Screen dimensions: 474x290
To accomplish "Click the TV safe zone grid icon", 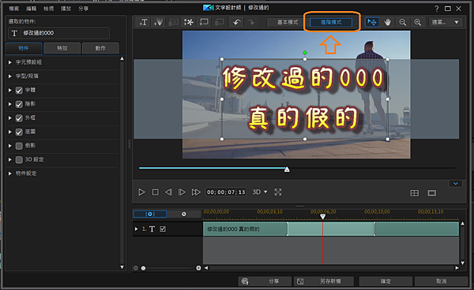I will (x=415, y=193).
